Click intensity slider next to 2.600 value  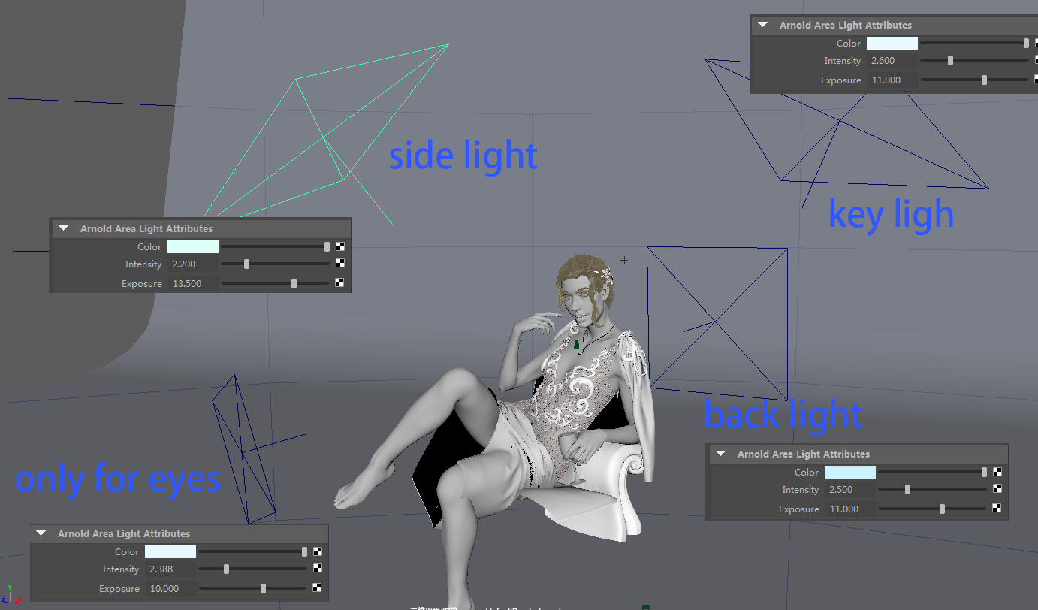point(975,60)
